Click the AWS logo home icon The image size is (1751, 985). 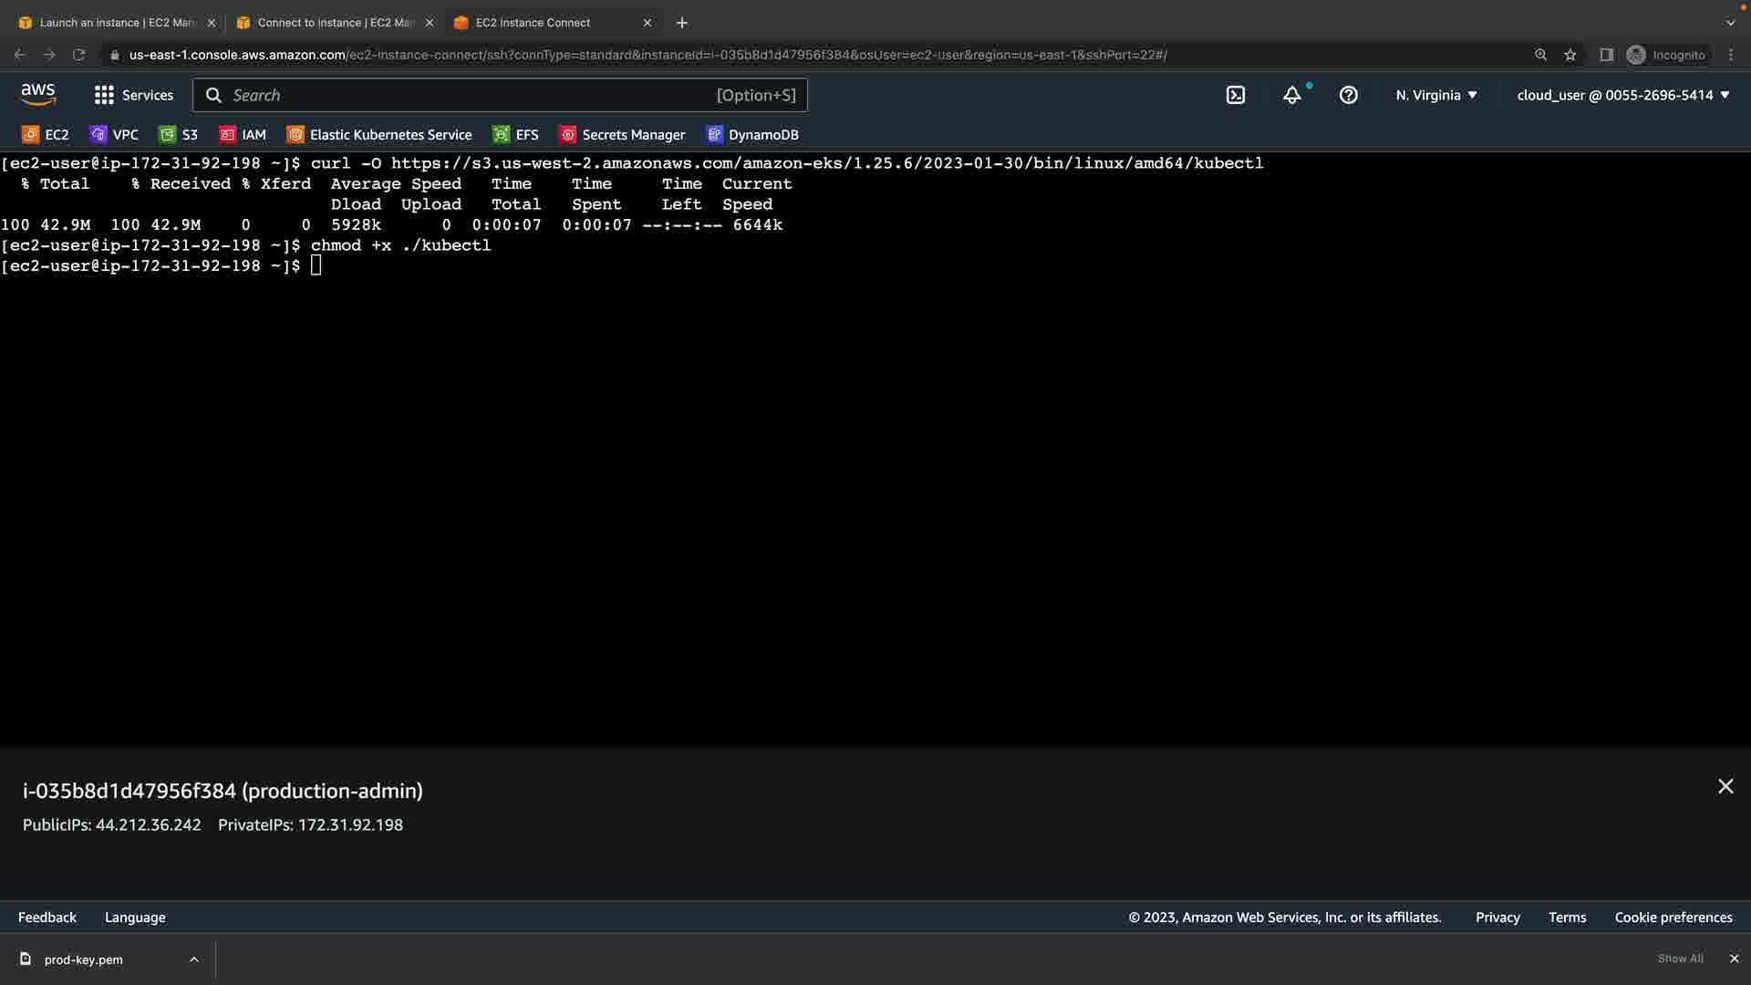coord(38,94)
